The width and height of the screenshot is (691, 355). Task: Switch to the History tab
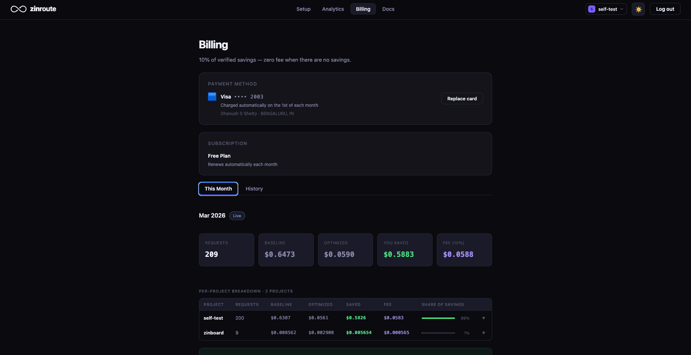point(254,189)
